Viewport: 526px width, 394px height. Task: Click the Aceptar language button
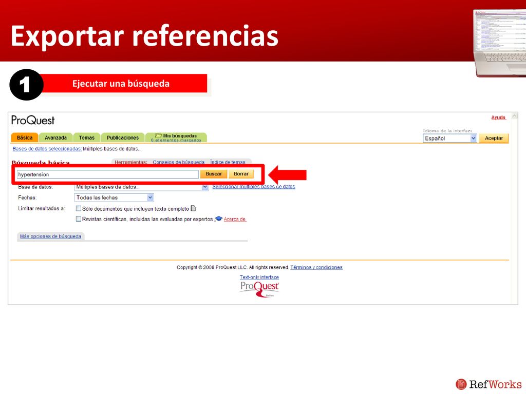pos(494,138)
